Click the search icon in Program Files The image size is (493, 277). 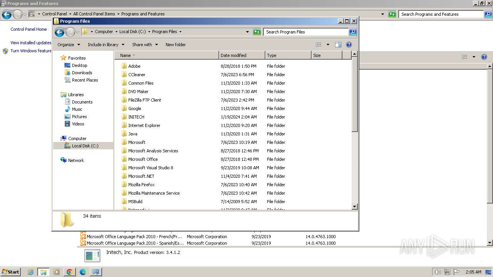click(x=352, y=32)
